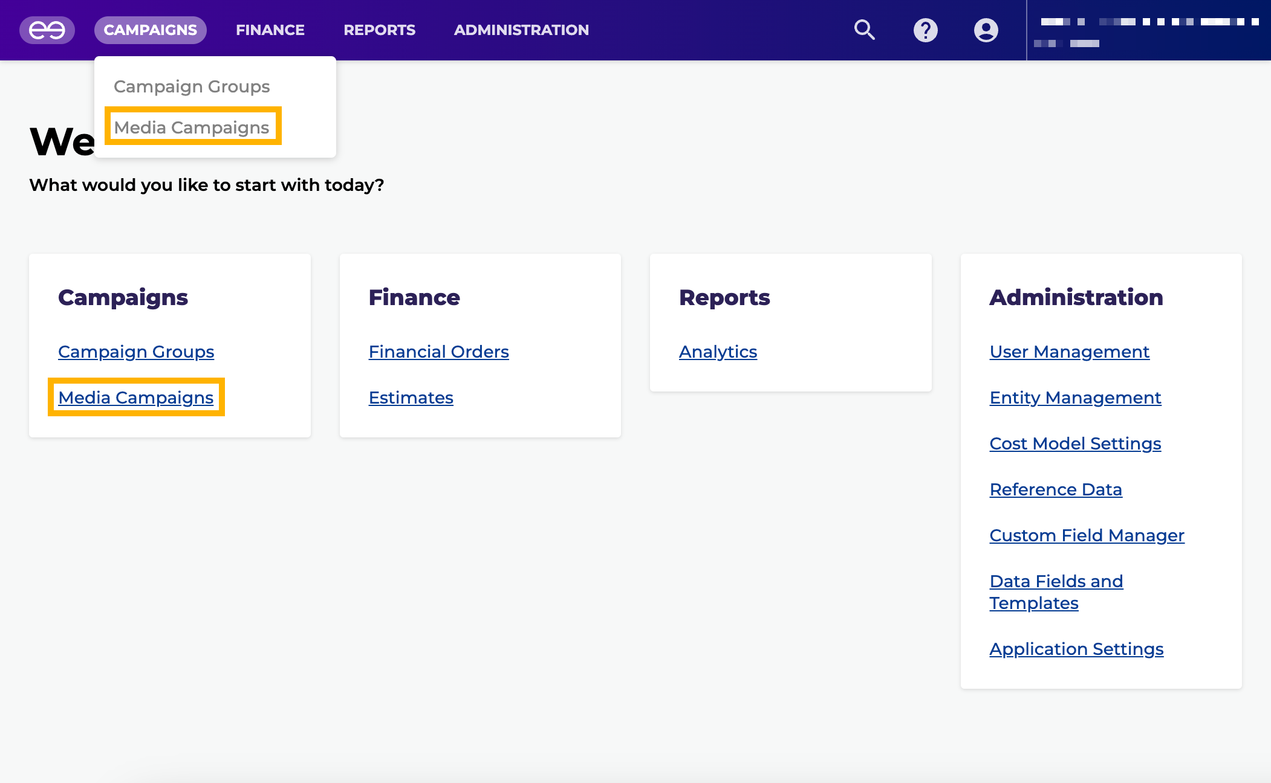This screenshot has height=783, width=1271.
Task: Open Campaign Groups link in Campaigns card
Action: click(136, 352)
